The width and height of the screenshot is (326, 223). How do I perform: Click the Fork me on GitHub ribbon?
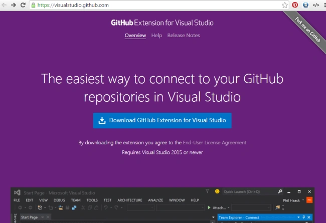307,30
